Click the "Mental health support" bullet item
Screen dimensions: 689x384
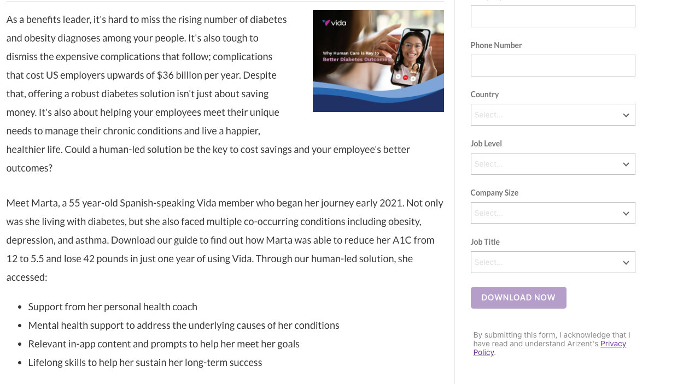(x=184, y=326)
